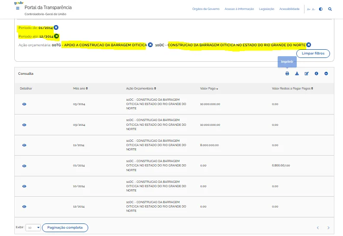Open the Exibir rows-per-page dropdown
This screenshot has width=343, height=236.
33,227
